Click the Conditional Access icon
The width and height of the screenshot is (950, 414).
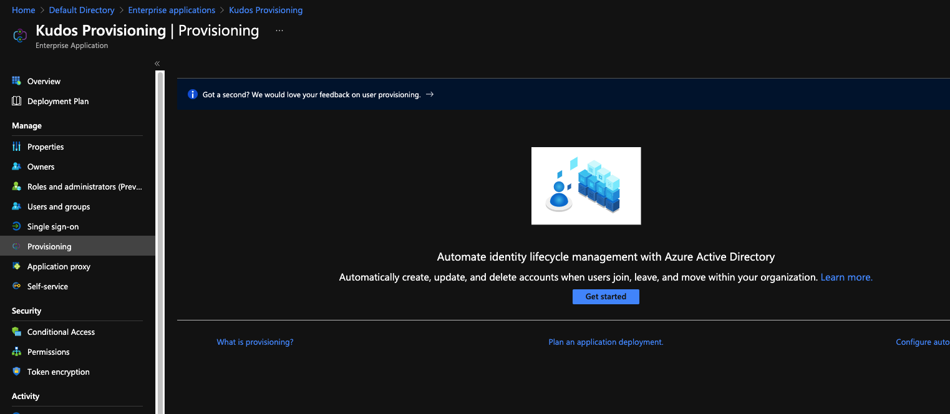[16, 332]
